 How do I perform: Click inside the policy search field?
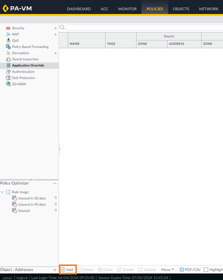(143, 27)
